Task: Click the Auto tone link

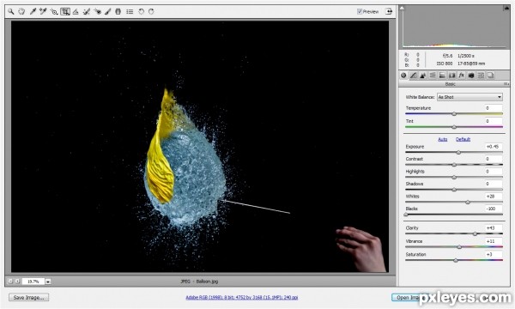Action: click(x=442, y=139)
